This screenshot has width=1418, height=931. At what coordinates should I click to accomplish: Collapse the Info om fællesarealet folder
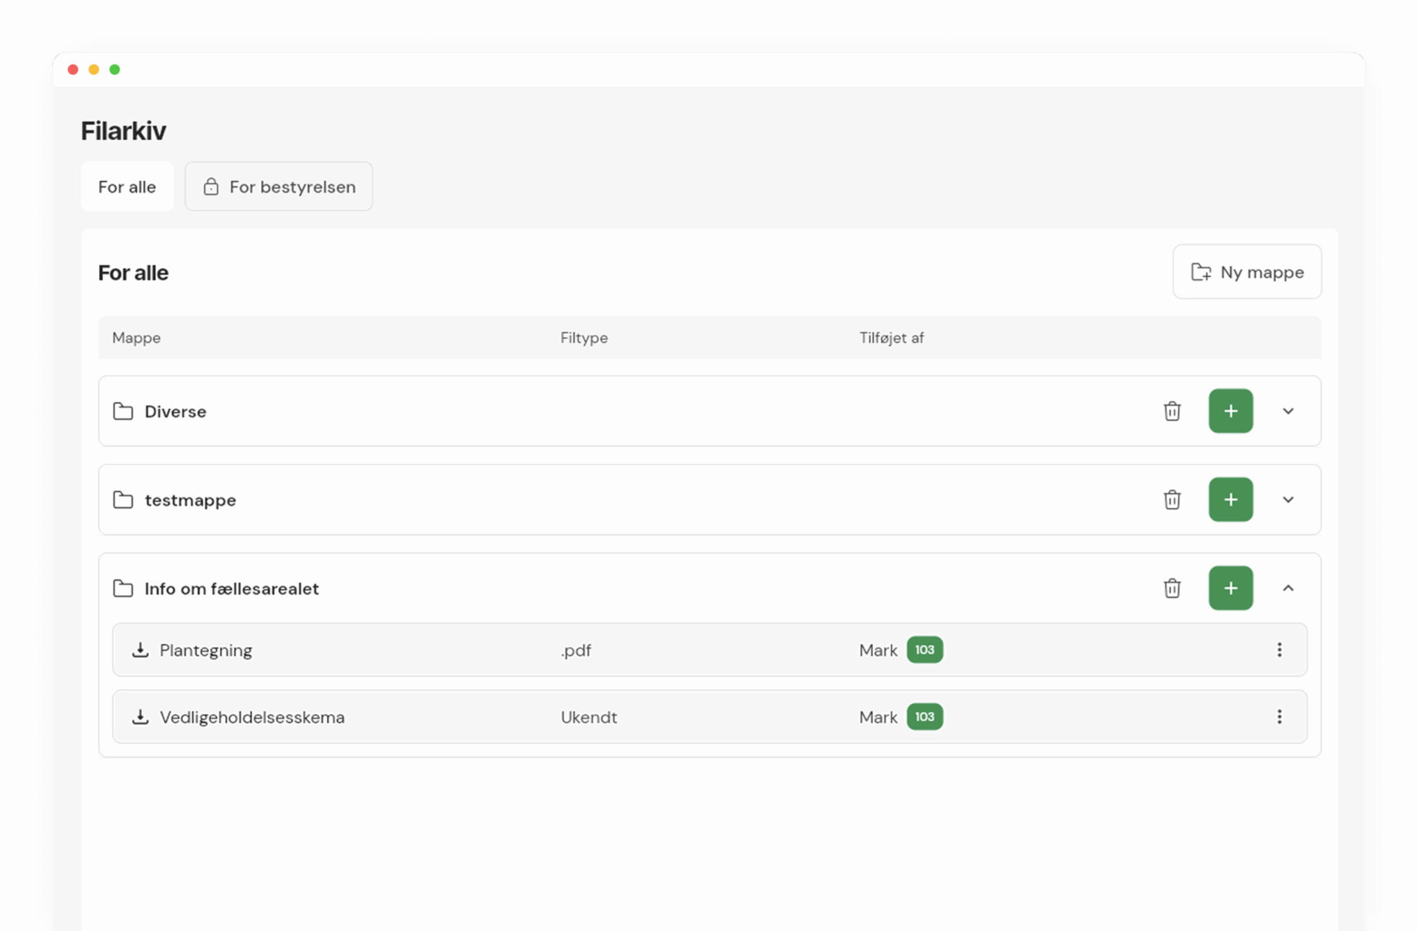(x=1288, y=588)
